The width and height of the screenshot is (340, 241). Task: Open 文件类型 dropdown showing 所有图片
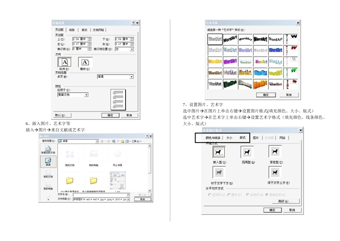pyautogui.click(x=102, y=199)
